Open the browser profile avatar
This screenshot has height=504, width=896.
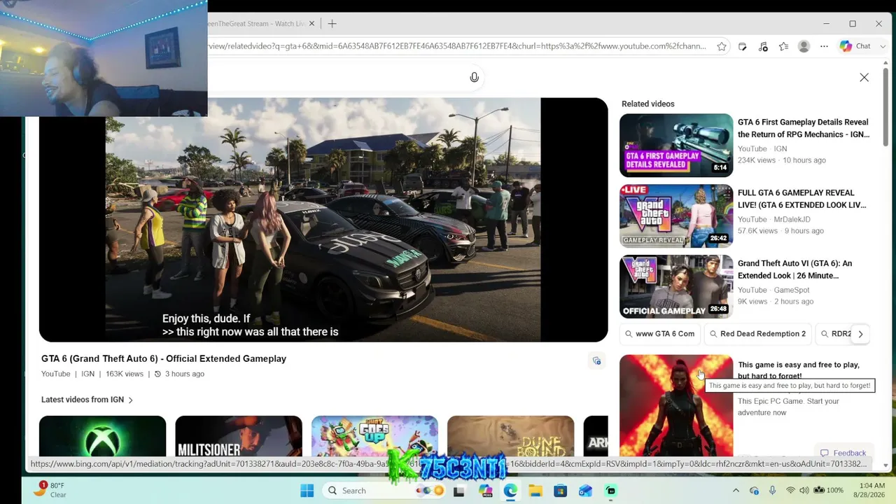(804, 47)
